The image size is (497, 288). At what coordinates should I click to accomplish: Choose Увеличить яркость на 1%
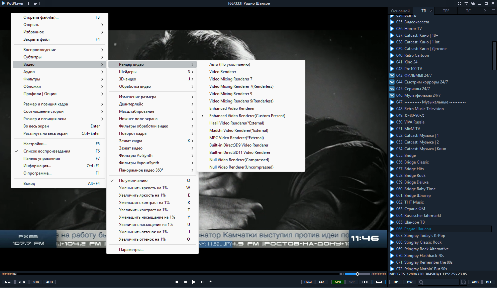pyautogui.click(x=153, y=195)
